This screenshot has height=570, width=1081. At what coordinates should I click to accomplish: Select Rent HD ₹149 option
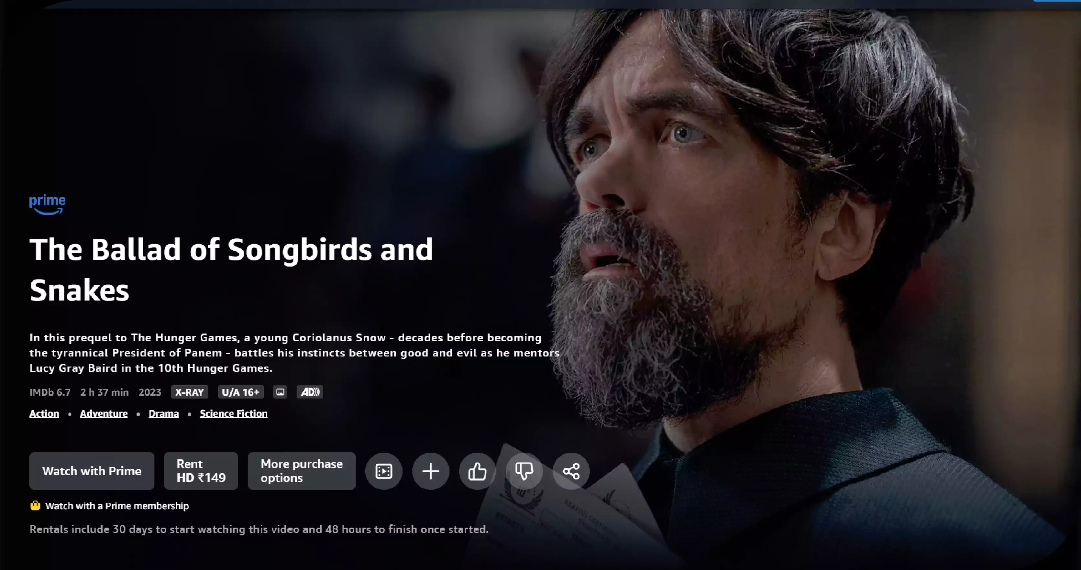pyautogui.click(x=202, y=471)
